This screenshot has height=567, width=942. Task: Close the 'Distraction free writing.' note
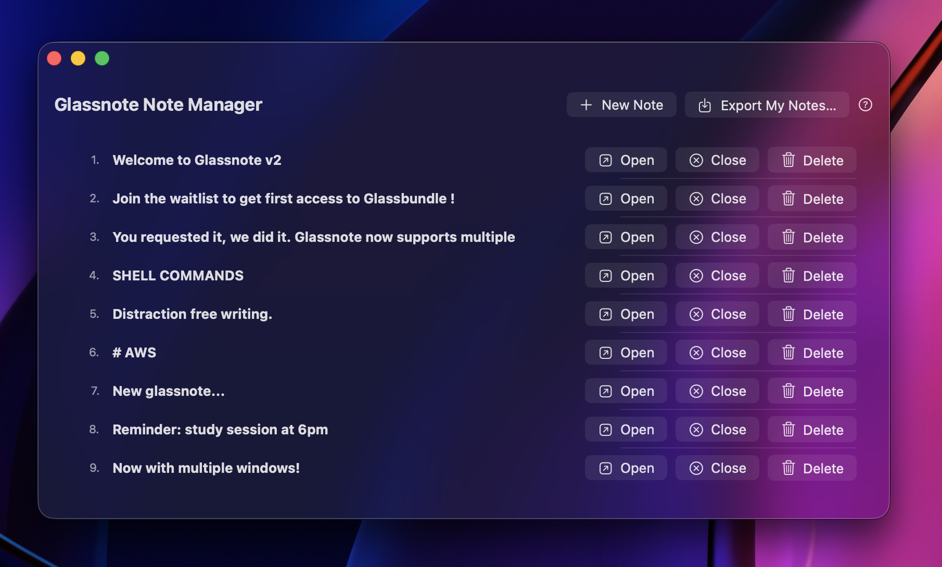coord(717,314)
